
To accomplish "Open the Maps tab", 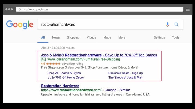I will [107, 37].
